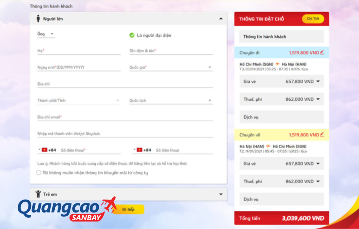Screen dimensions: 359x229
Task: Click the Hồ Chí Minh (SGN) to Hà Nội route text
Action: pyautogui.click(x=273, y=64)
